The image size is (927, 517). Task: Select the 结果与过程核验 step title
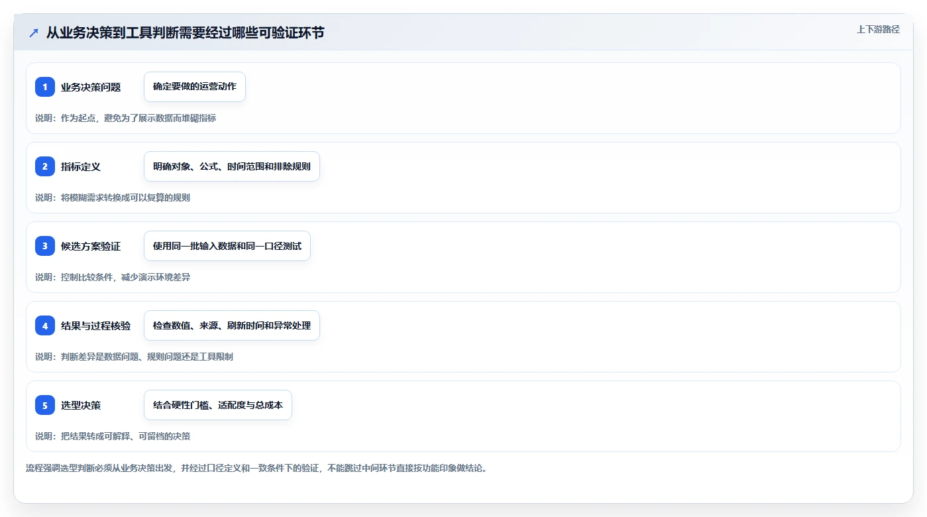96,325
